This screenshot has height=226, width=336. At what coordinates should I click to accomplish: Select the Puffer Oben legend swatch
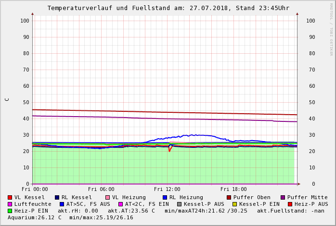[229, 197]
